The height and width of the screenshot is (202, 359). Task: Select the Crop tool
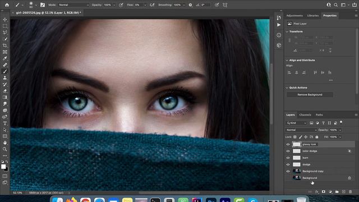[5, 45]
